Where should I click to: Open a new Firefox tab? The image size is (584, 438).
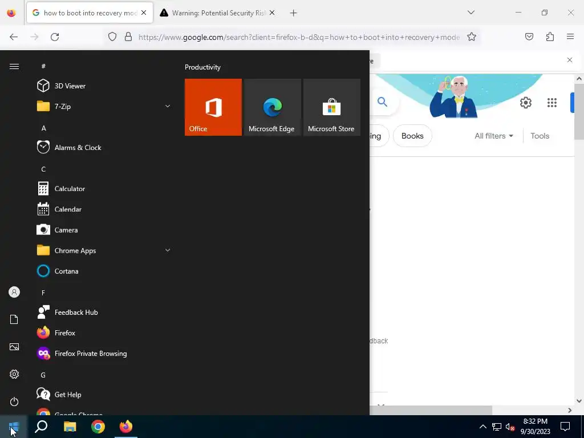click(294, 13)
